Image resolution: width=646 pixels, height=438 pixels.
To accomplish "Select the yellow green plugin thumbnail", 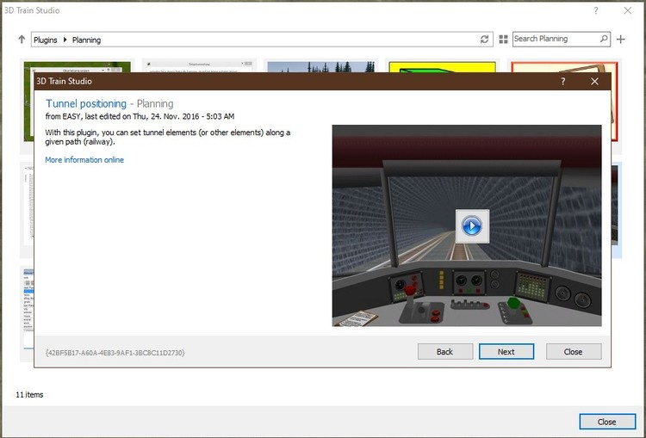I will tap(442, 67).
